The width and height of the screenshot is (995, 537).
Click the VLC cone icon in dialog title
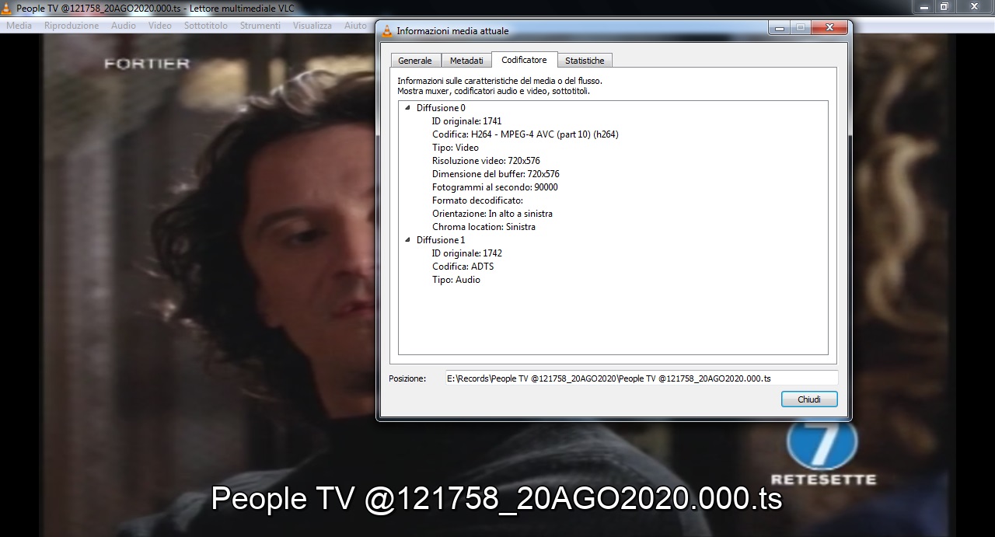(388, 31)
